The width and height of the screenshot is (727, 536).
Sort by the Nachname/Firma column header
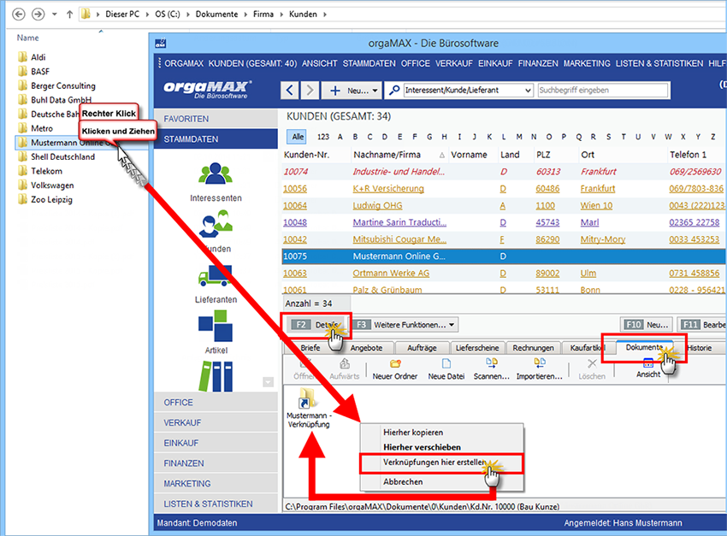(399, 155)
